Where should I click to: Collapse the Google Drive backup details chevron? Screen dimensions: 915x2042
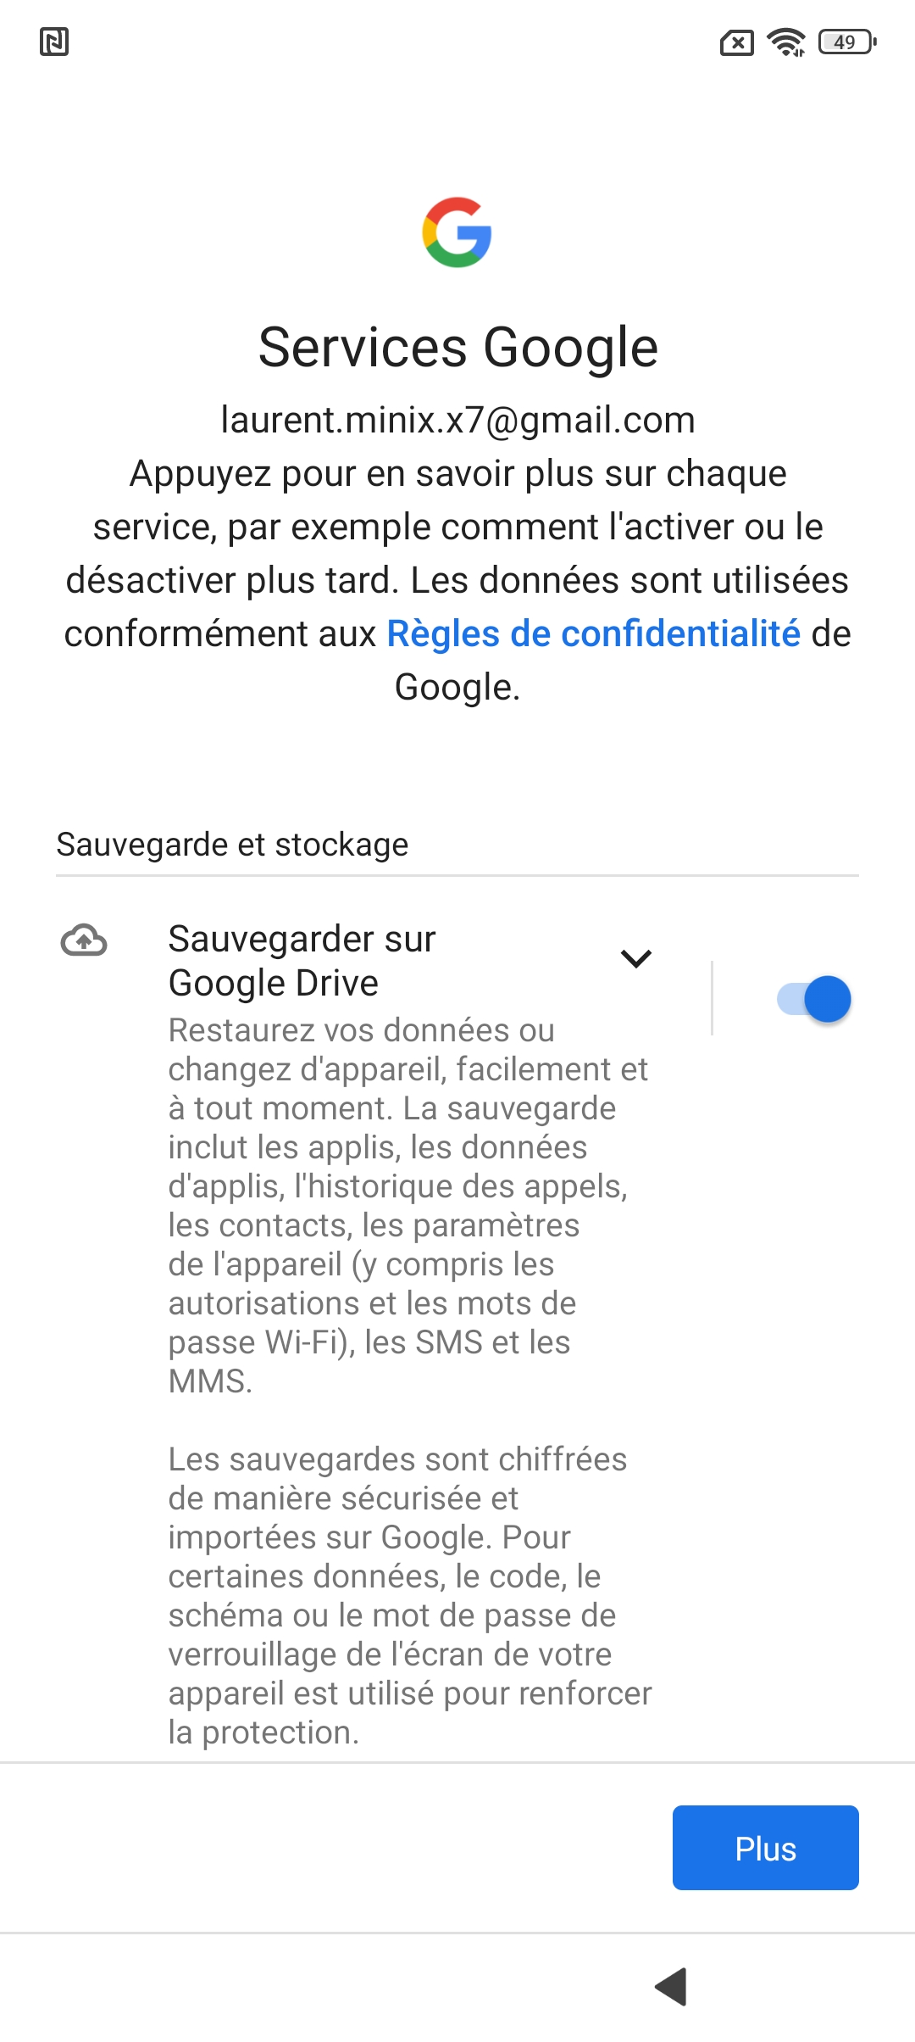tap(635, 958)
